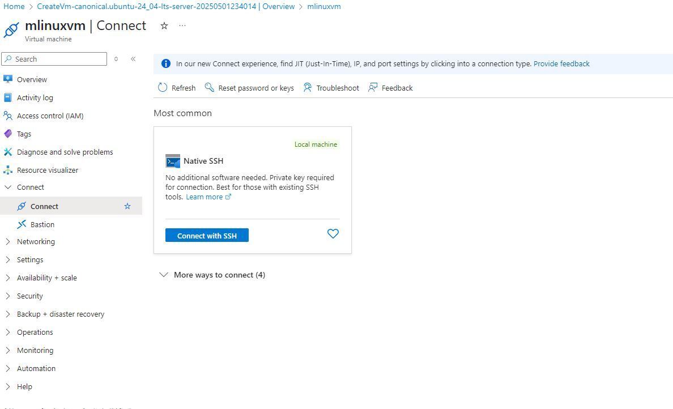Click the external link icon after Learn more
The height and width of the screenshot is (409, 673).
[228, 197]
